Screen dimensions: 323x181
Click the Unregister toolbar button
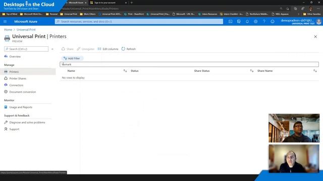[x=85, y=49]
